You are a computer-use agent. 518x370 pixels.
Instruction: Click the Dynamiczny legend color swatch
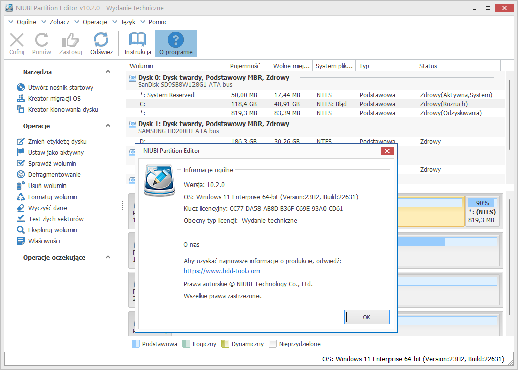click(x=225, y=344)
